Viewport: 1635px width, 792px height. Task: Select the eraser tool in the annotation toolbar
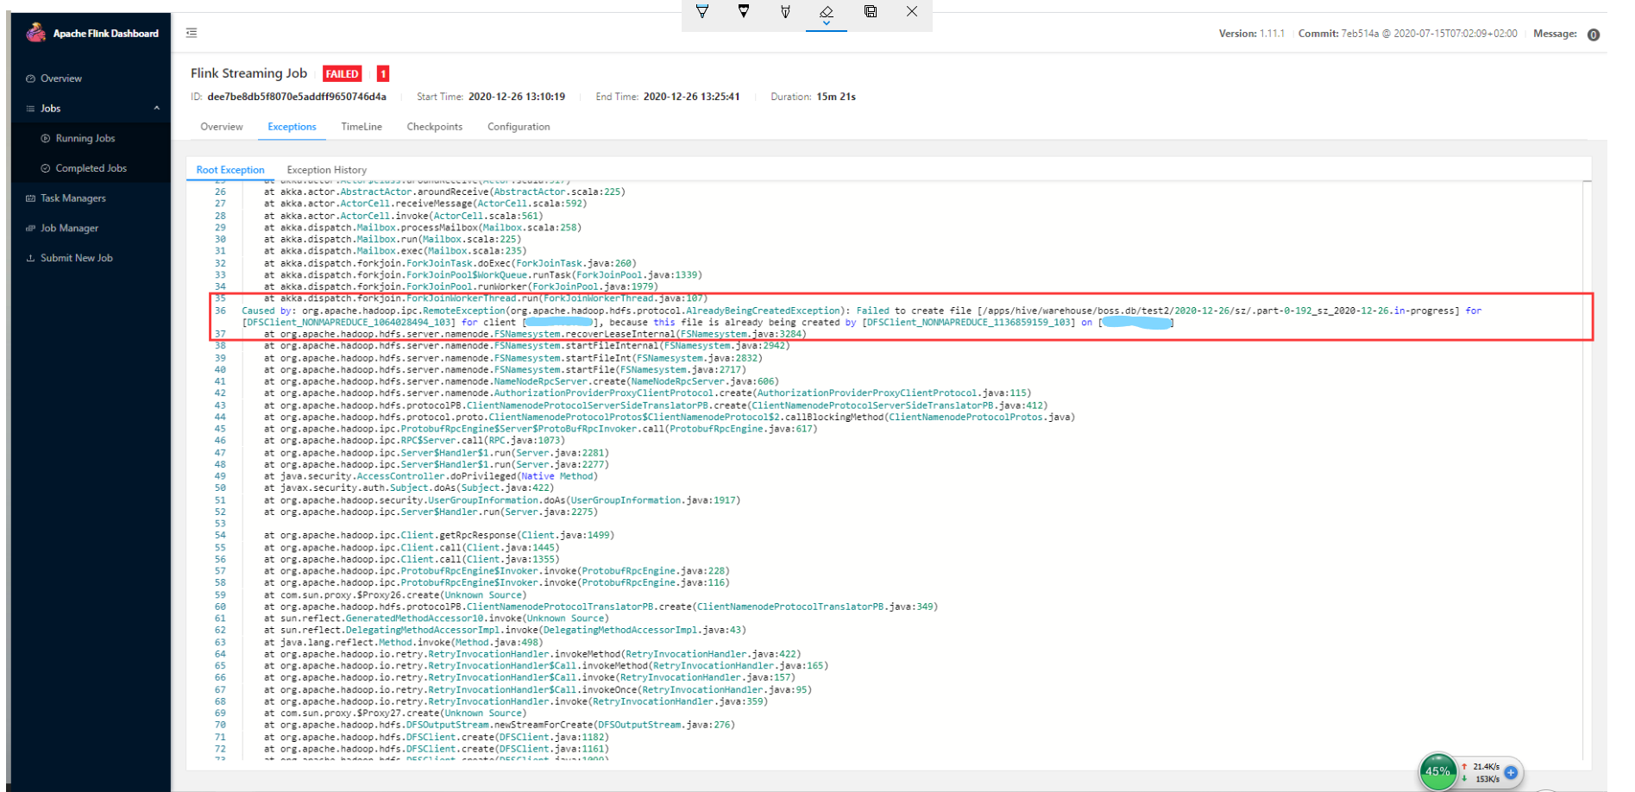point(827,11)
